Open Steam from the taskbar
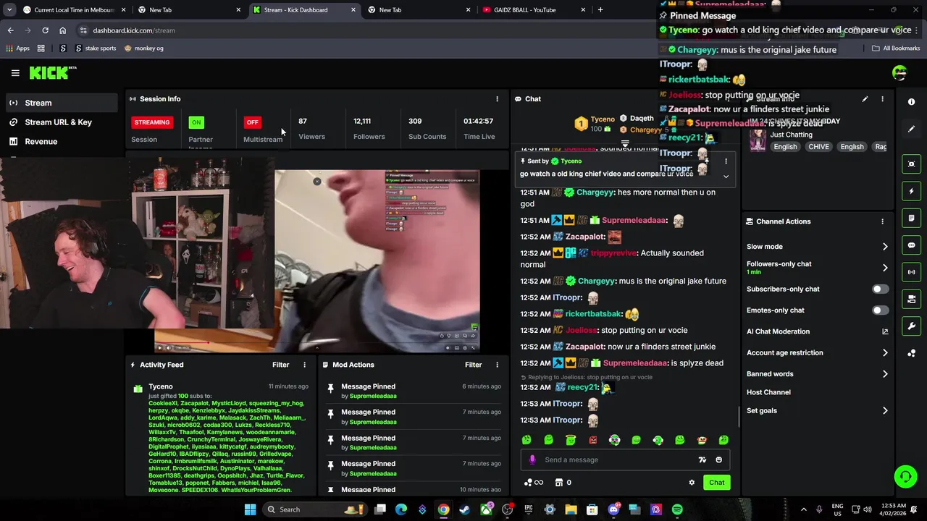Image resolution: width=927 pixels, height=521 pixels. pyautogui.click(x=464, y=509)
